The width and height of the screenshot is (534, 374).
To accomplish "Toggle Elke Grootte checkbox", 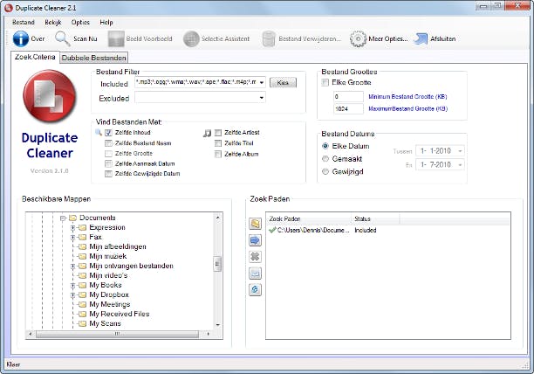I will (325, 82).
